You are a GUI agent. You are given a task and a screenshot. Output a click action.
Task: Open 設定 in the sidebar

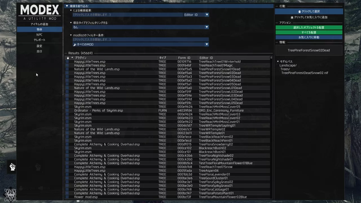39,46
